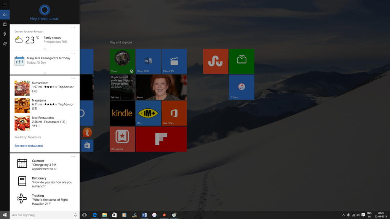Open the network Wi-Fi tray icon

(x=353, y=215)
